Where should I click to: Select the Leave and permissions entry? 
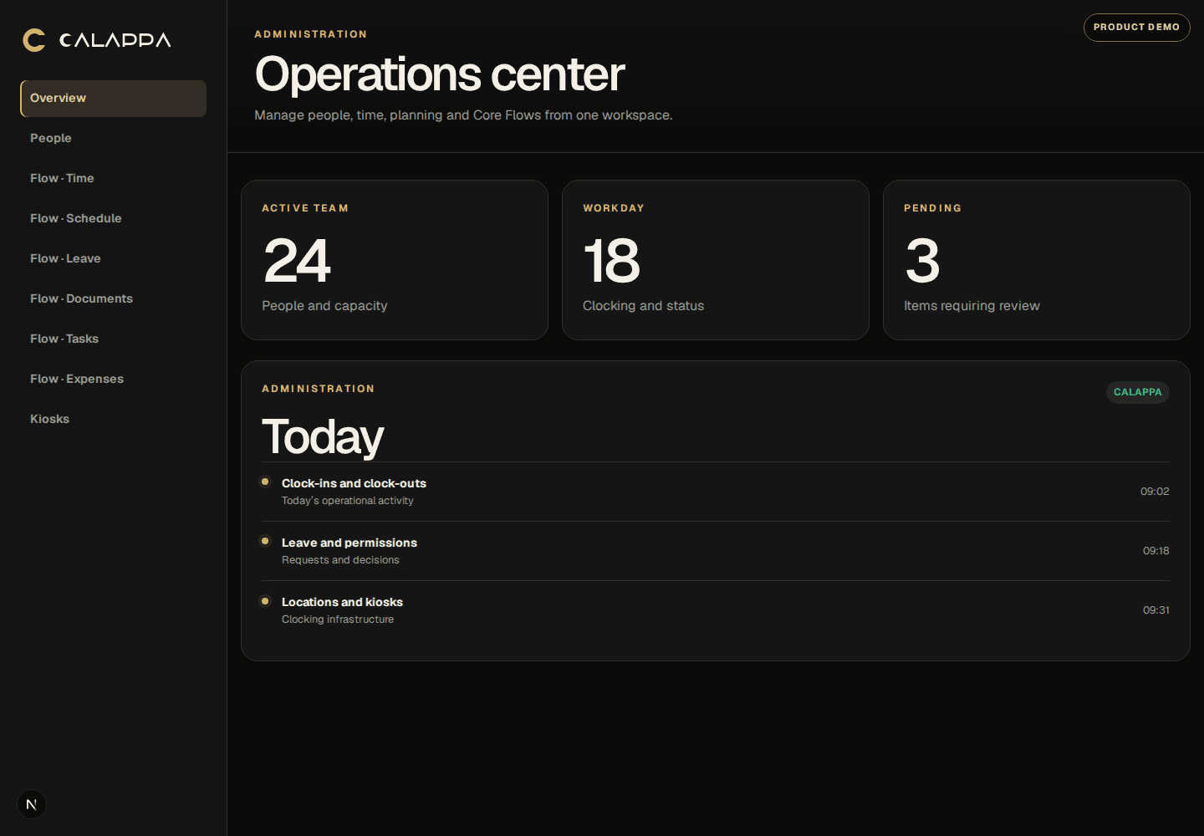pos(716,551)
